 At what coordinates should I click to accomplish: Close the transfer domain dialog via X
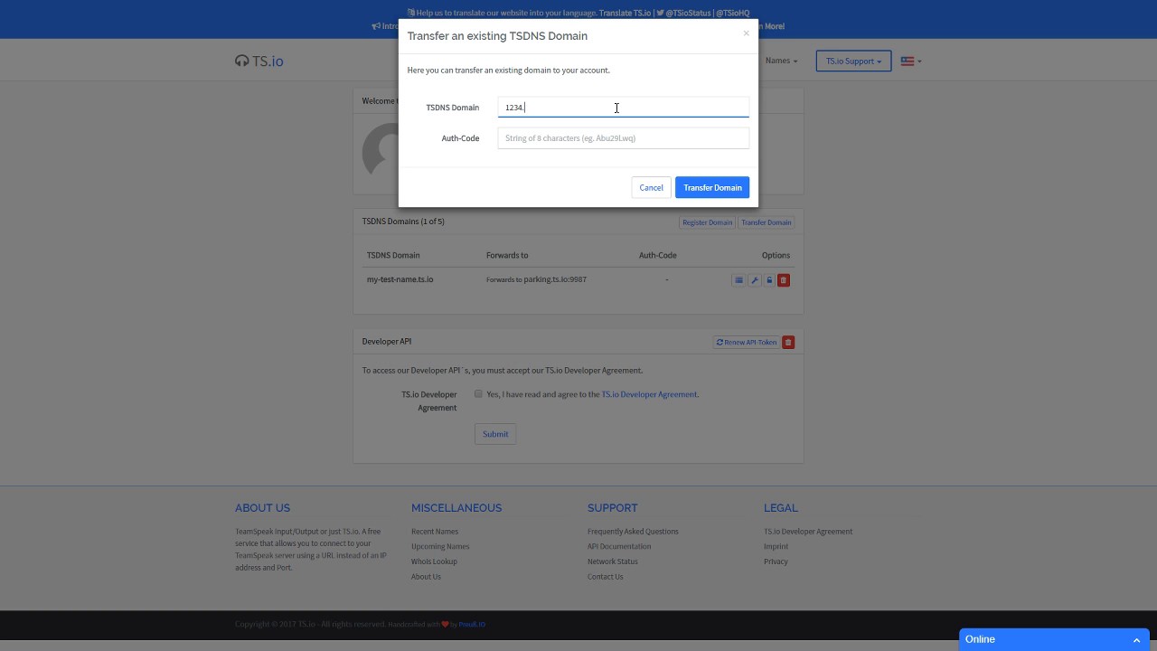[746, 33]
